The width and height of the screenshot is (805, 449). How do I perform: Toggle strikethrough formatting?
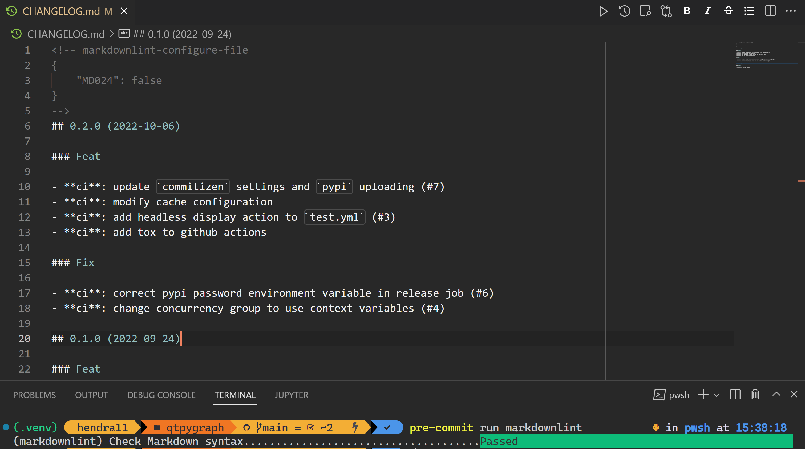[x=729, y=11]
